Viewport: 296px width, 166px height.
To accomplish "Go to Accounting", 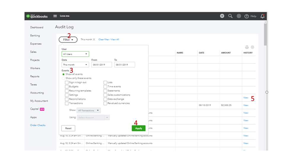I will pos(37,93).
